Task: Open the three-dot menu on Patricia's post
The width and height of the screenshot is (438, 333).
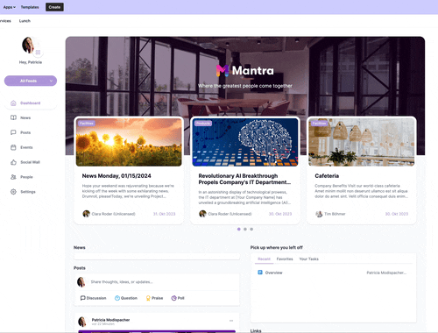Action: tap(231, 321)
